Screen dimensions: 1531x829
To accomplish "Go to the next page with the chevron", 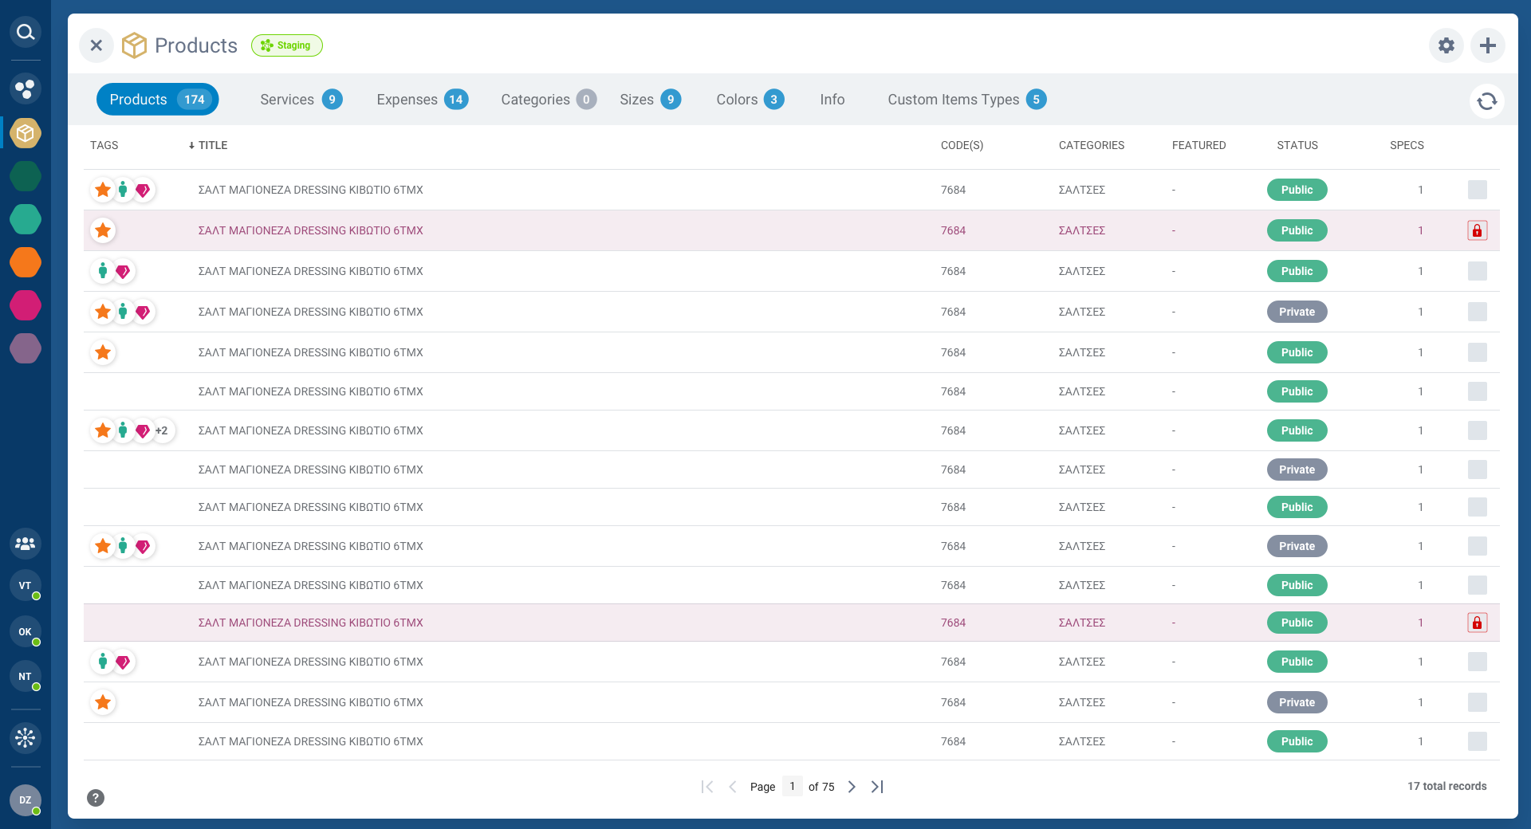I will click(852, 787).
